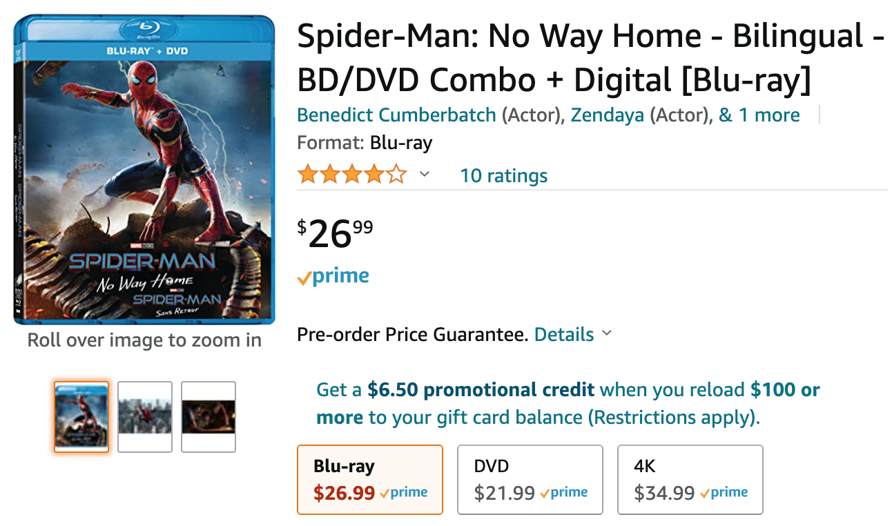Viewport: 892px width, 526px height.
Task: Select the Blu-ray format at $26.99
Action: (370, 480)
